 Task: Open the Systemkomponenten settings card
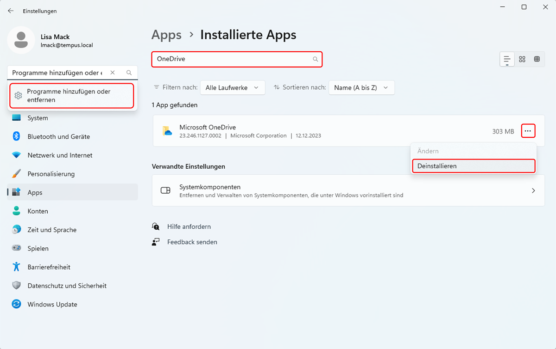click(348, 190)
